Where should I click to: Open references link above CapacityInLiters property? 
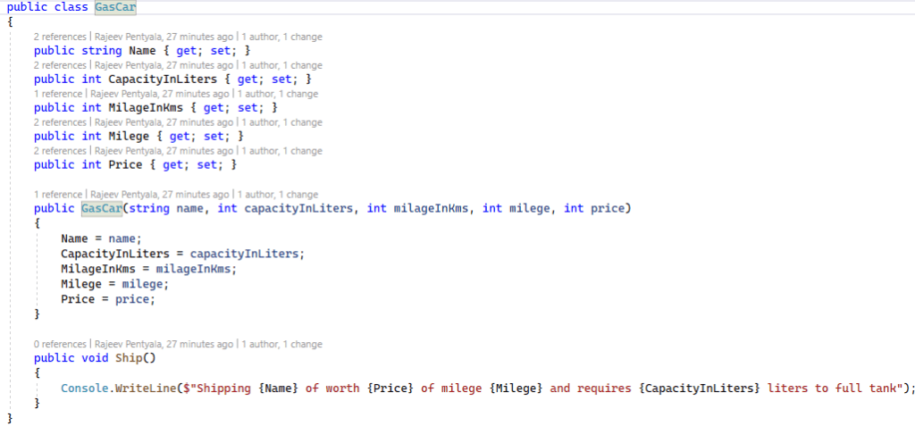coord(60,65)
